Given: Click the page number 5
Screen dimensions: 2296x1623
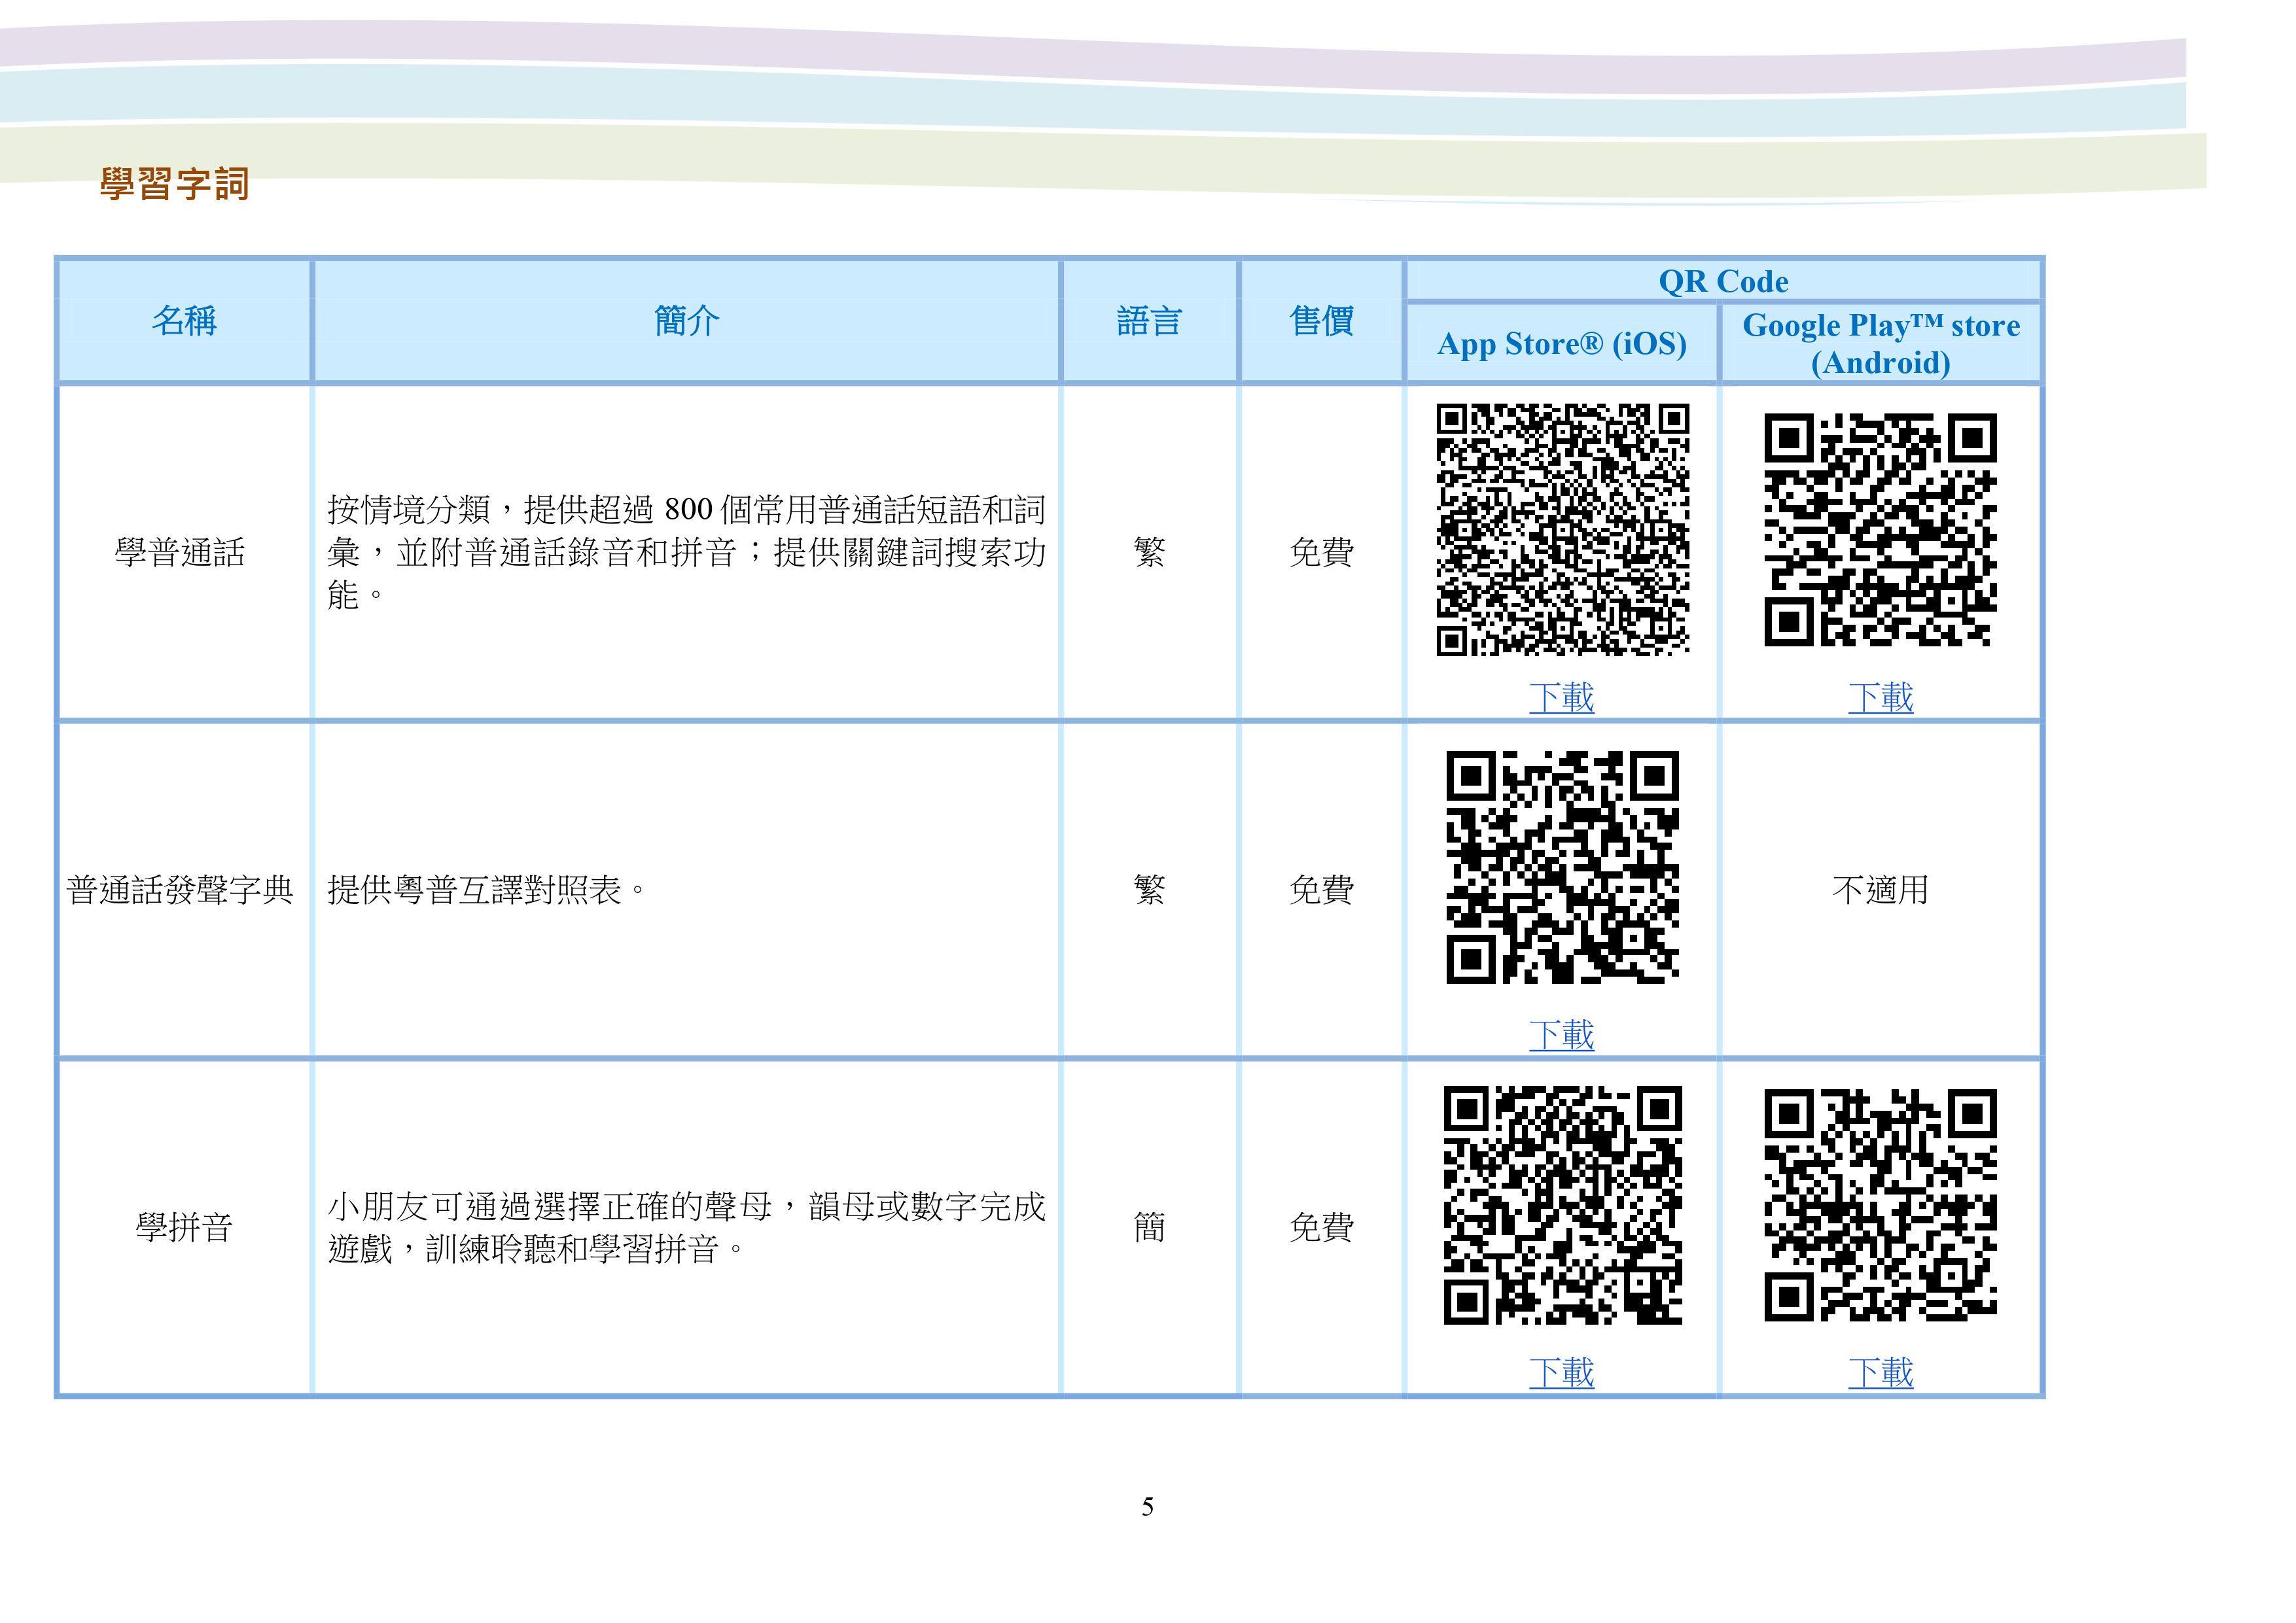Looking at the screenshot, I should point(1147,1507).
